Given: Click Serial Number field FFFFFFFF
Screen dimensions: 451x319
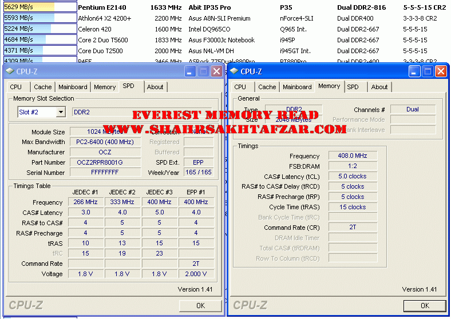Looking at the screenshot, I should [x=105, y=173].
